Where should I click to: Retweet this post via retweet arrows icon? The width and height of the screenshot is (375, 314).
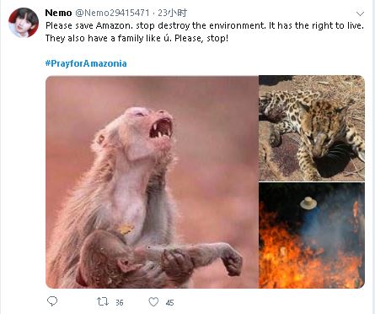pyautogui.click(x=103, y=302)
